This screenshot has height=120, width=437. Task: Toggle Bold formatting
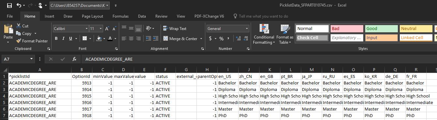pyautogui.click(x=56, y=38)
